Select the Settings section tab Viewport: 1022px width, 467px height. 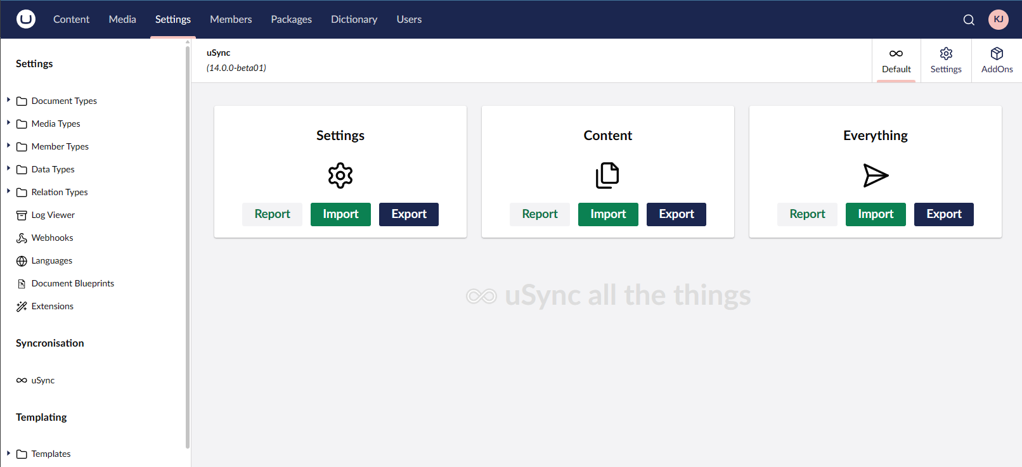(173, 19)
